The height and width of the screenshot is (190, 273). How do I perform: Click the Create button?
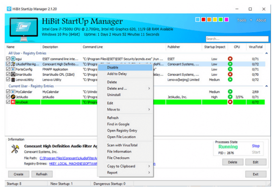[18, 174]
